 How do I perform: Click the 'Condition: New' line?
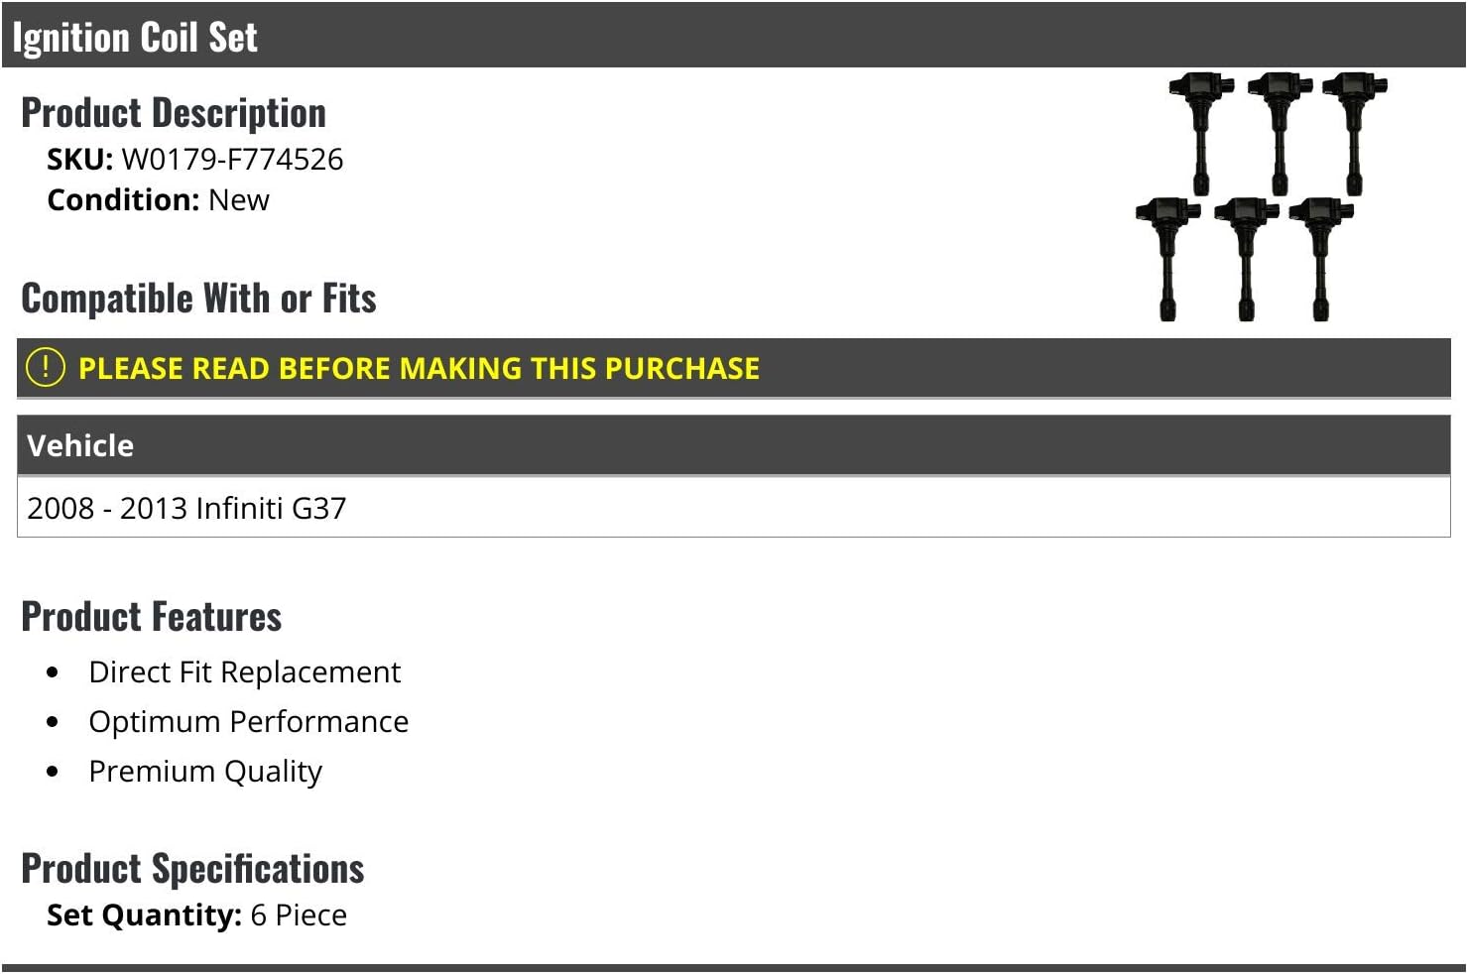[x=159, y=200]
